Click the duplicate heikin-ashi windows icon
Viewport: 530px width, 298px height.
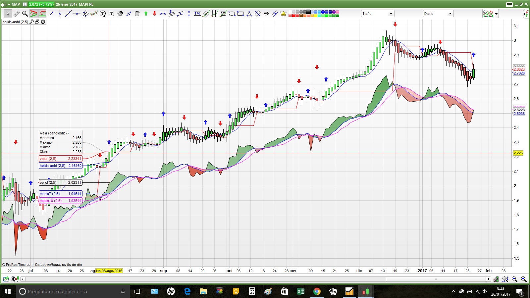37,22
